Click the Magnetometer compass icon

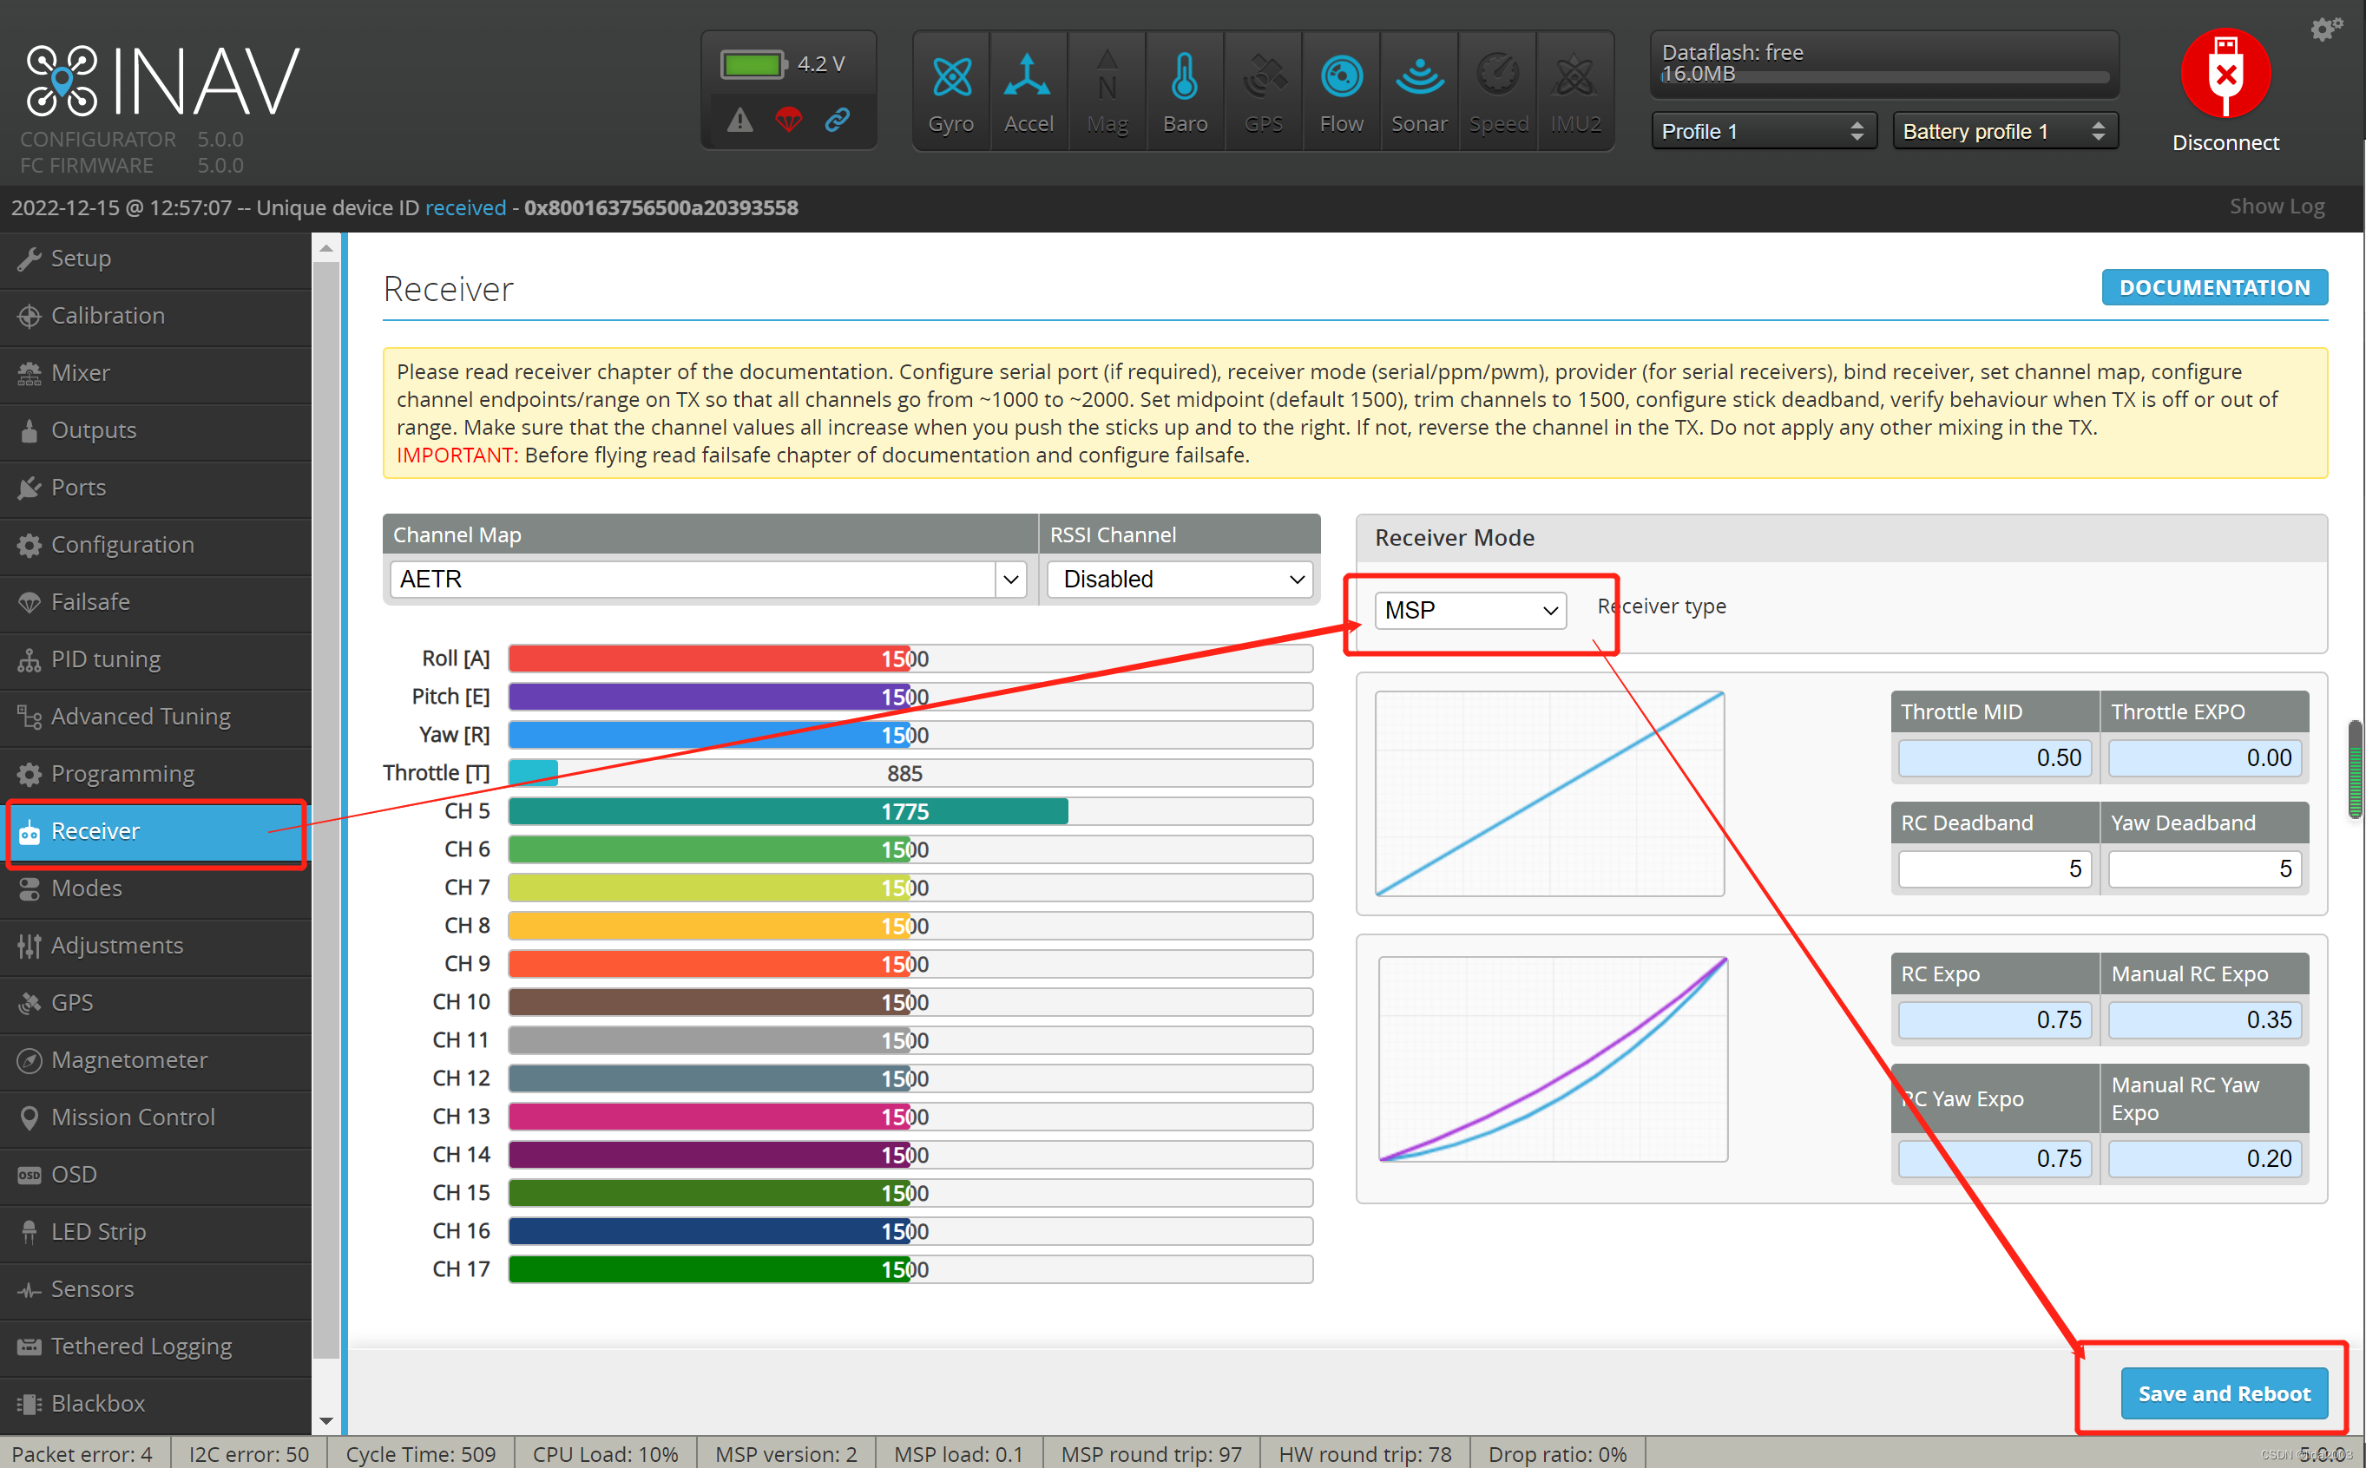(x=30, y=1060)
